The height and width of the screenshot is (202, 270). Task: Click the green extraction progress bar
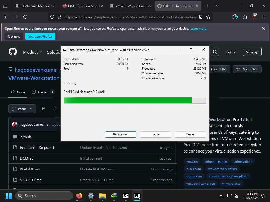[x=135, y=100]
